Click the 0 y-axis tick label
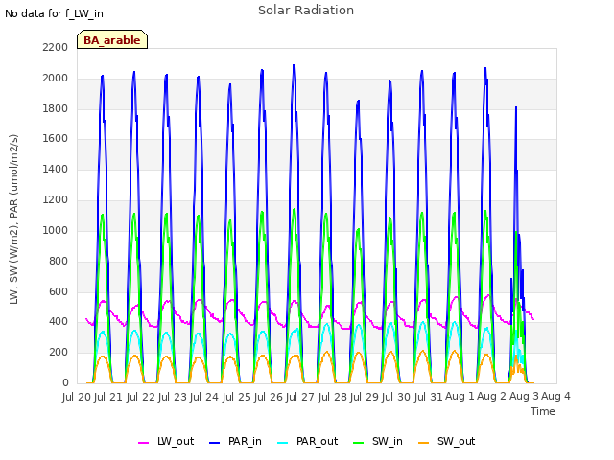The width and height of the screenshot is (614, 460). coord(65,382)
